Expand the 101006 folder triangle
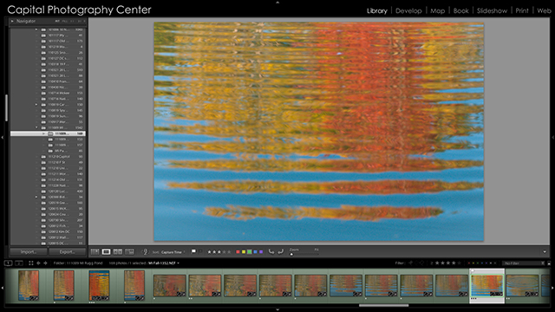 click(36, 29)
